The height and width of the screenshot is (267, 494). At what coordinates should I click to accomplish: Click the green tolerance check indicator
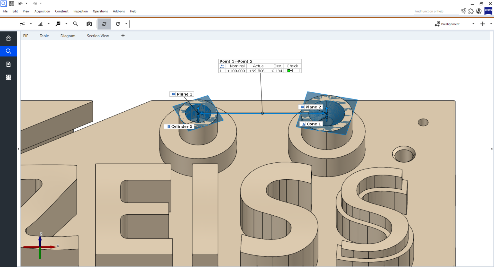[290, 71]
